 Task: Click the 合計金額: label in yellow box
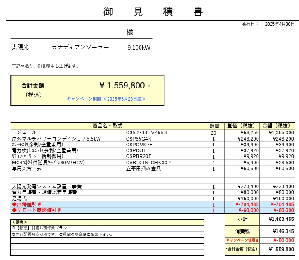pyautogui.click(x=34, y=85)
